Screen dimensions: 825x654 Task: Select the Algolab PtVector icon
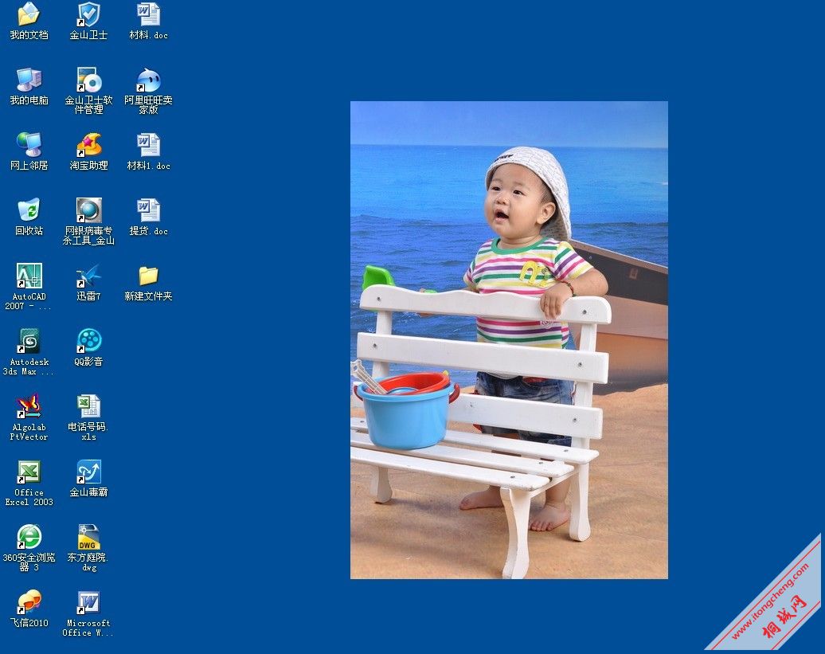pos(29,406)
